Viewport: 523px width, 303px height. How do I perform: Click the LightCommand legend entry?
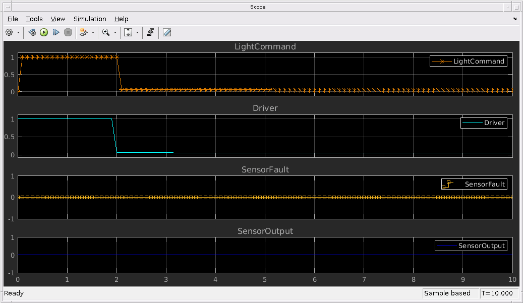click(469, 62)
